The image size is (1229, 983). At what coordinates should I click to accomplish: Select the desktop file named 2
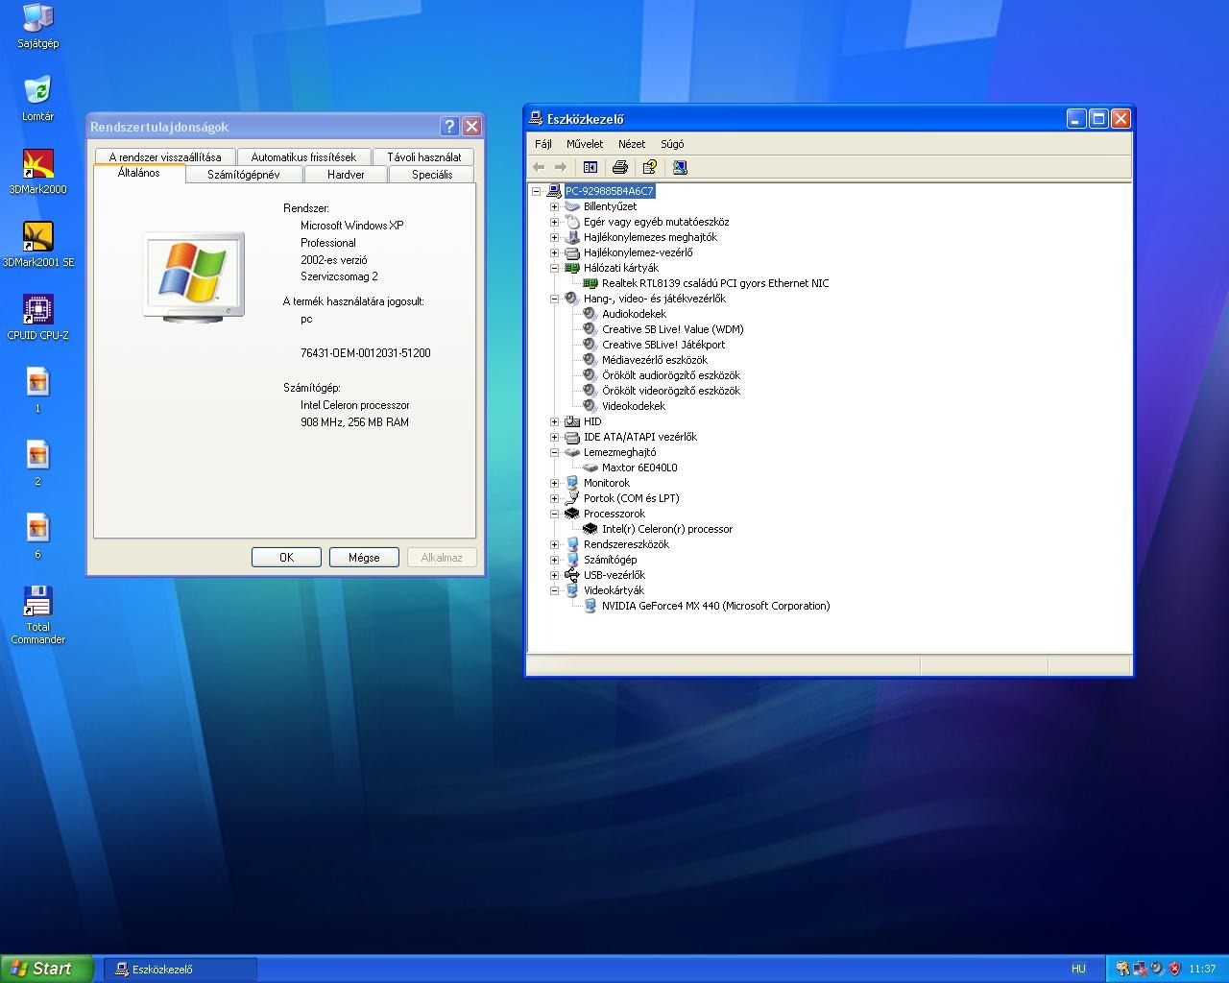[37, 464]
